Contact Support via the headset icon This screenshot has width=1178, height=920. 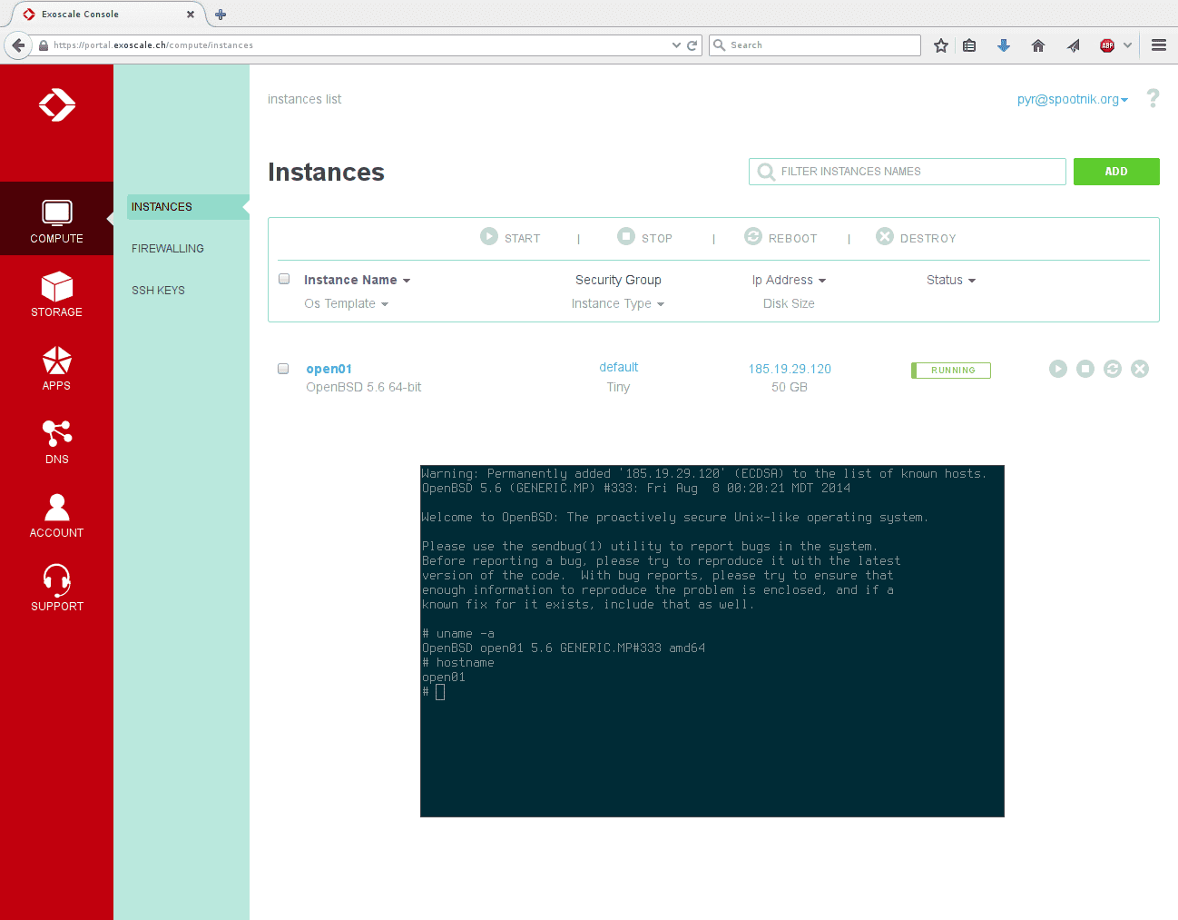pyautogui.click(x=56, y=588)
